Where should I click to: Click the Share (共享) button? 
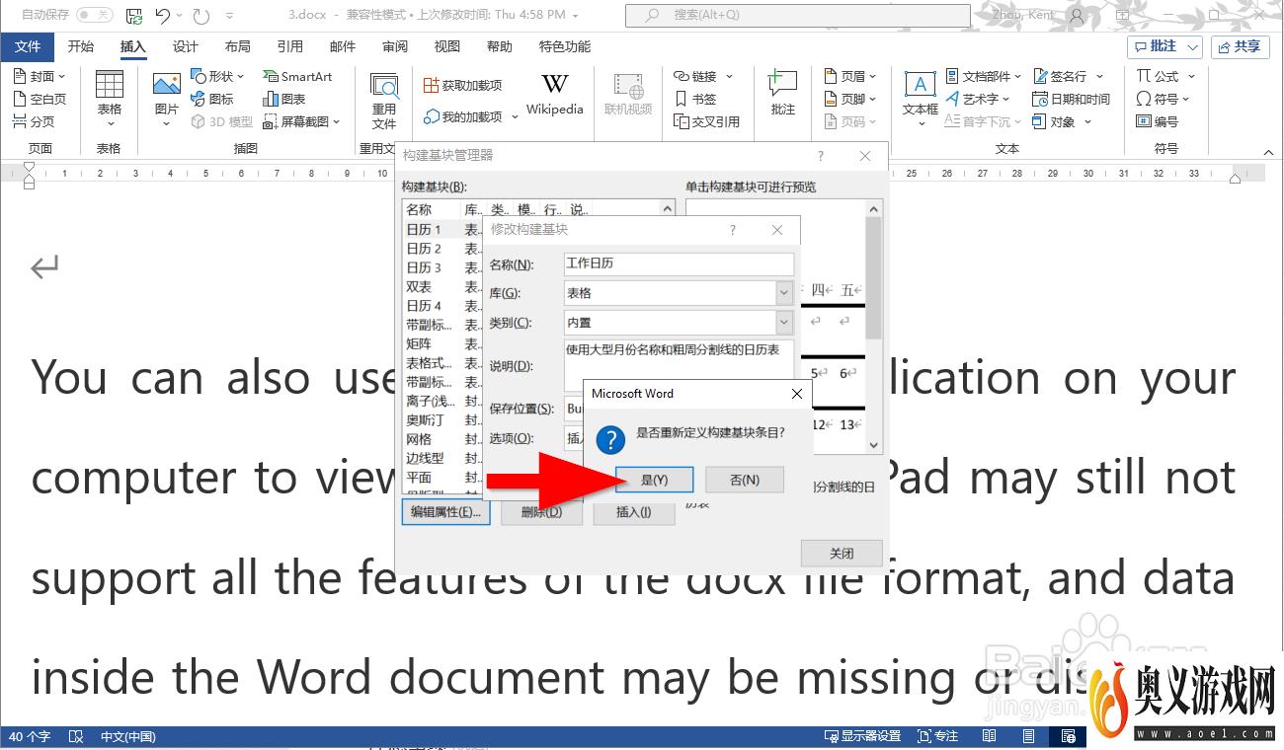coord(1240,46)
